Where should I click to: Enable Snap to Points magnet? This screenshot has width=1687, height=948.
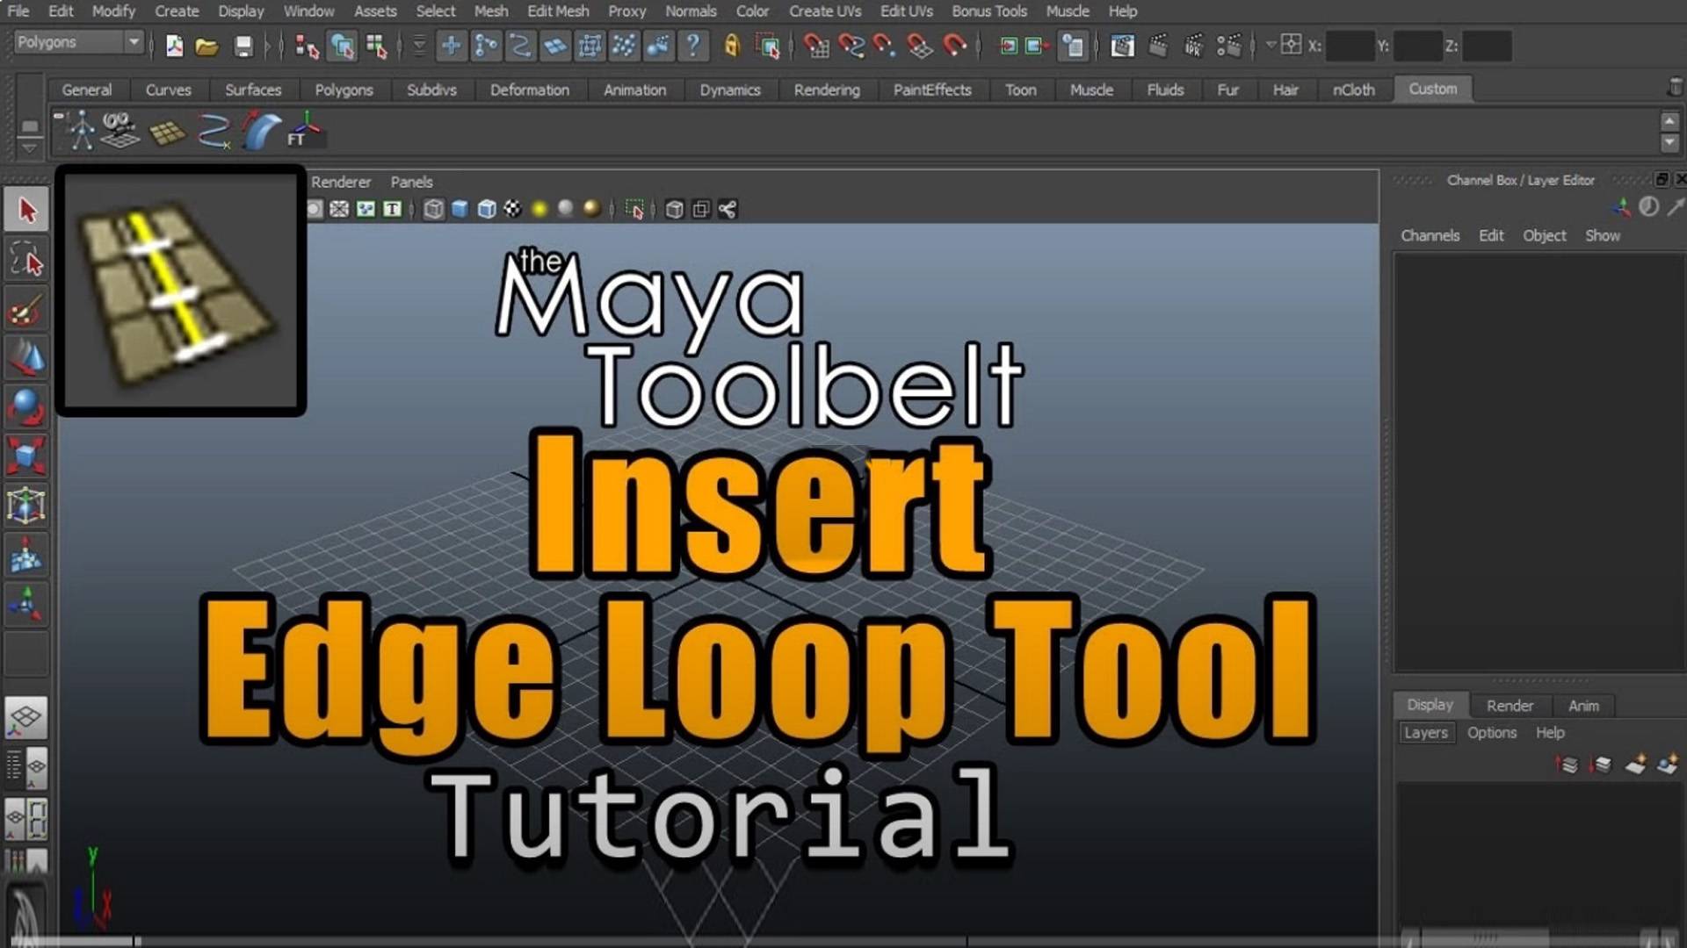point(885,46)
